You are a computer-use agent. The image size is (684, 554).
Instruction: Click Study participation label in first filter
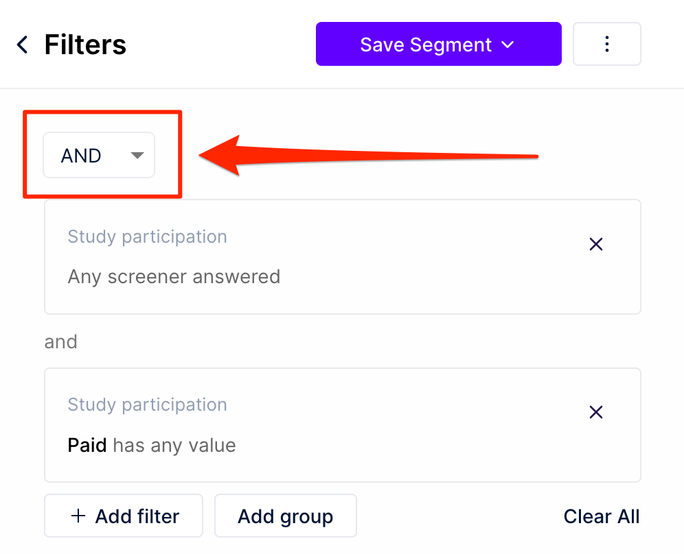(x=148, y=237)
